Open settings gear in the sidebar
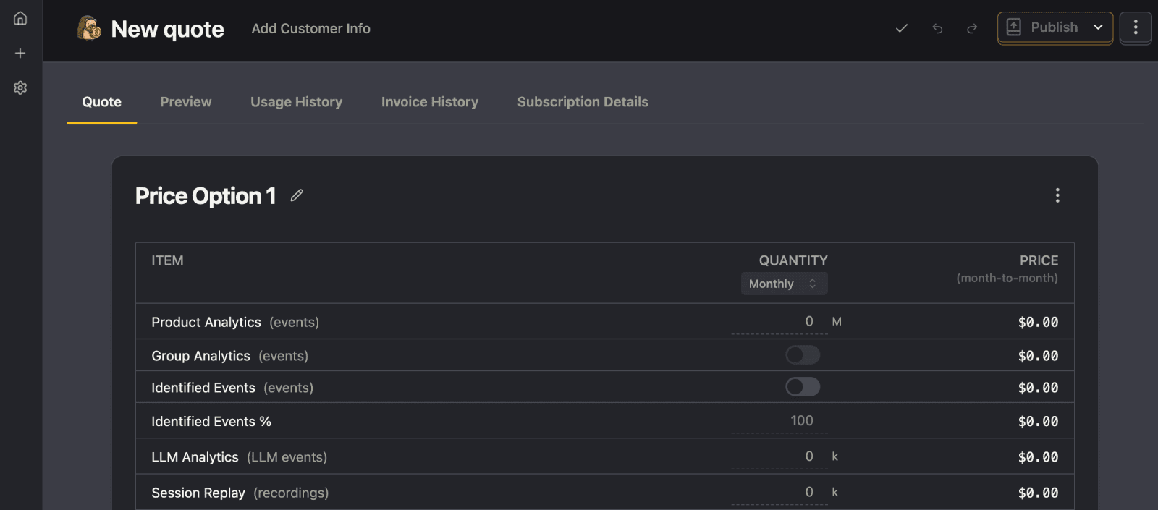Viewport: 1158px width, 510px height. coord(20,88)
